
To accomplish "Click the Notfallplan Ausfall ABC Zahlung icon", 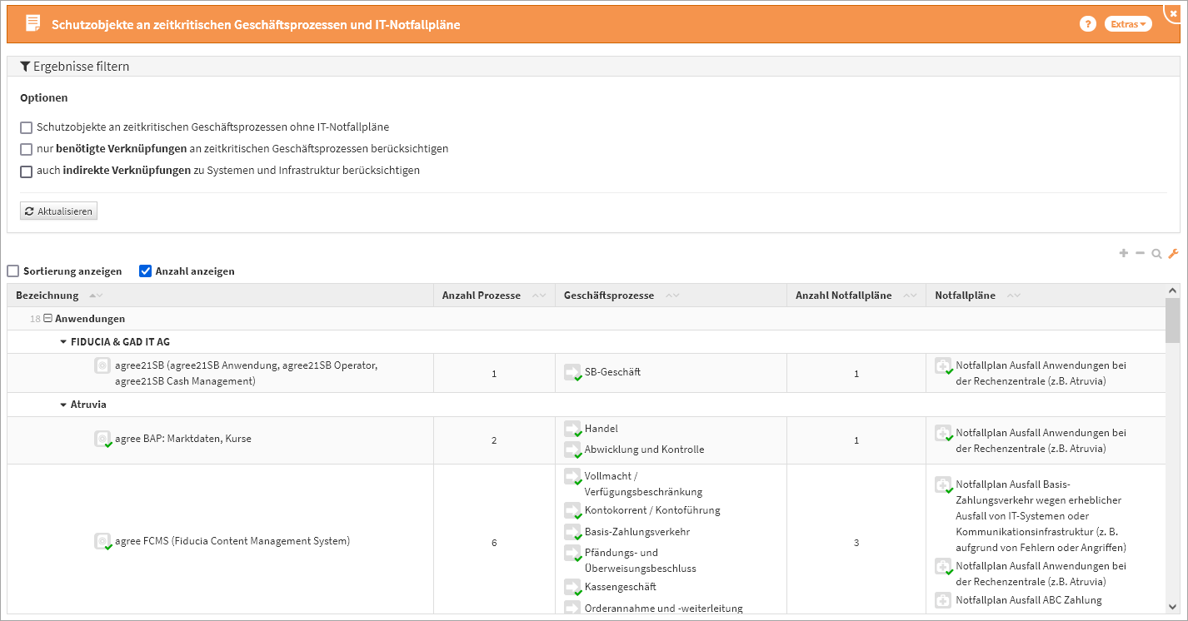I will [x=943, y=600].
